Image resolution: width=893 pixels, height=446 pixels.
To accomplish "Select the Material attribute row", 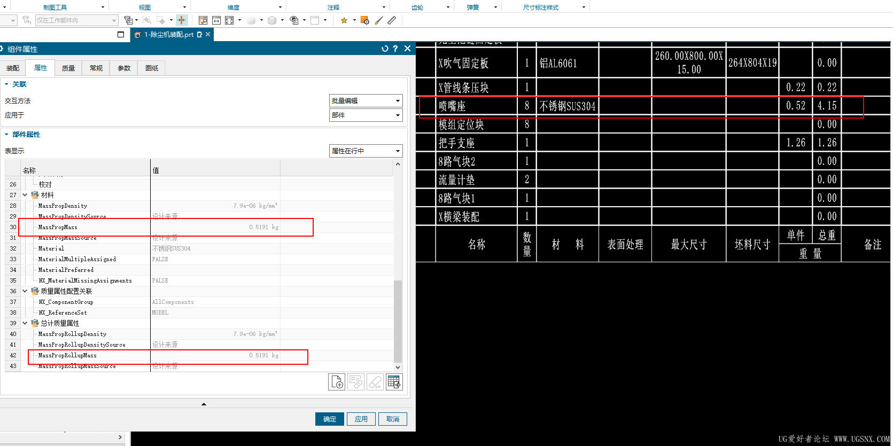I will 199,248.
